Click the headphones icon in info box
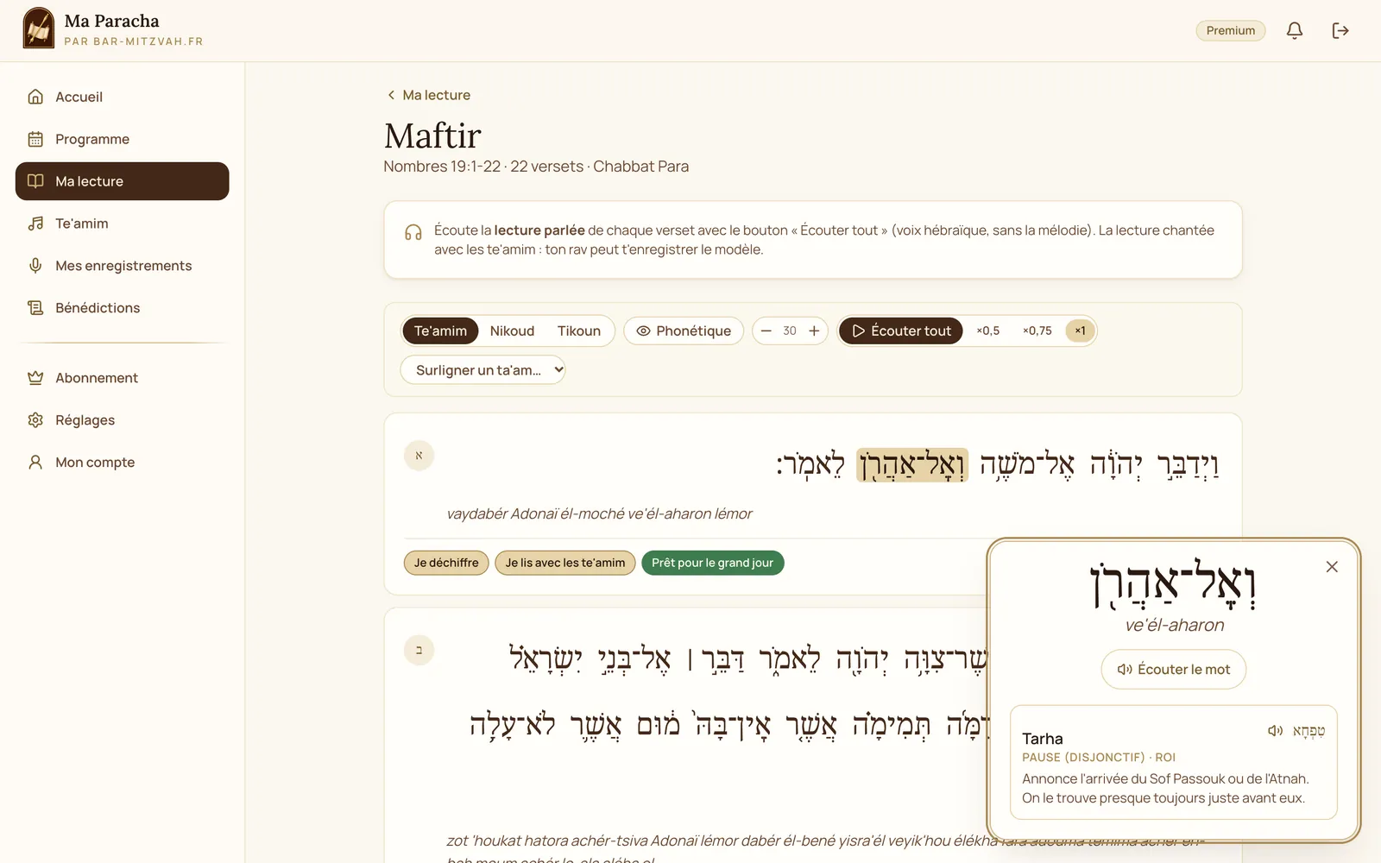The height and width of the screenshot is (863, 1381). tap(413, 232)
